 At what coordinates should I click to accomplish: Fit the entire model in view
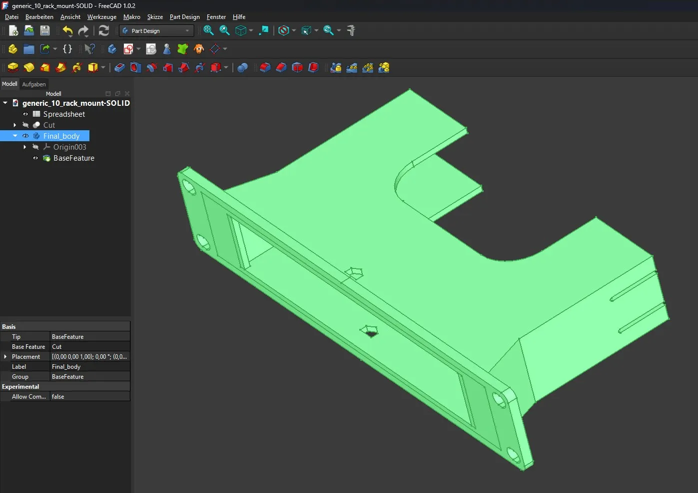coord(209,30)
